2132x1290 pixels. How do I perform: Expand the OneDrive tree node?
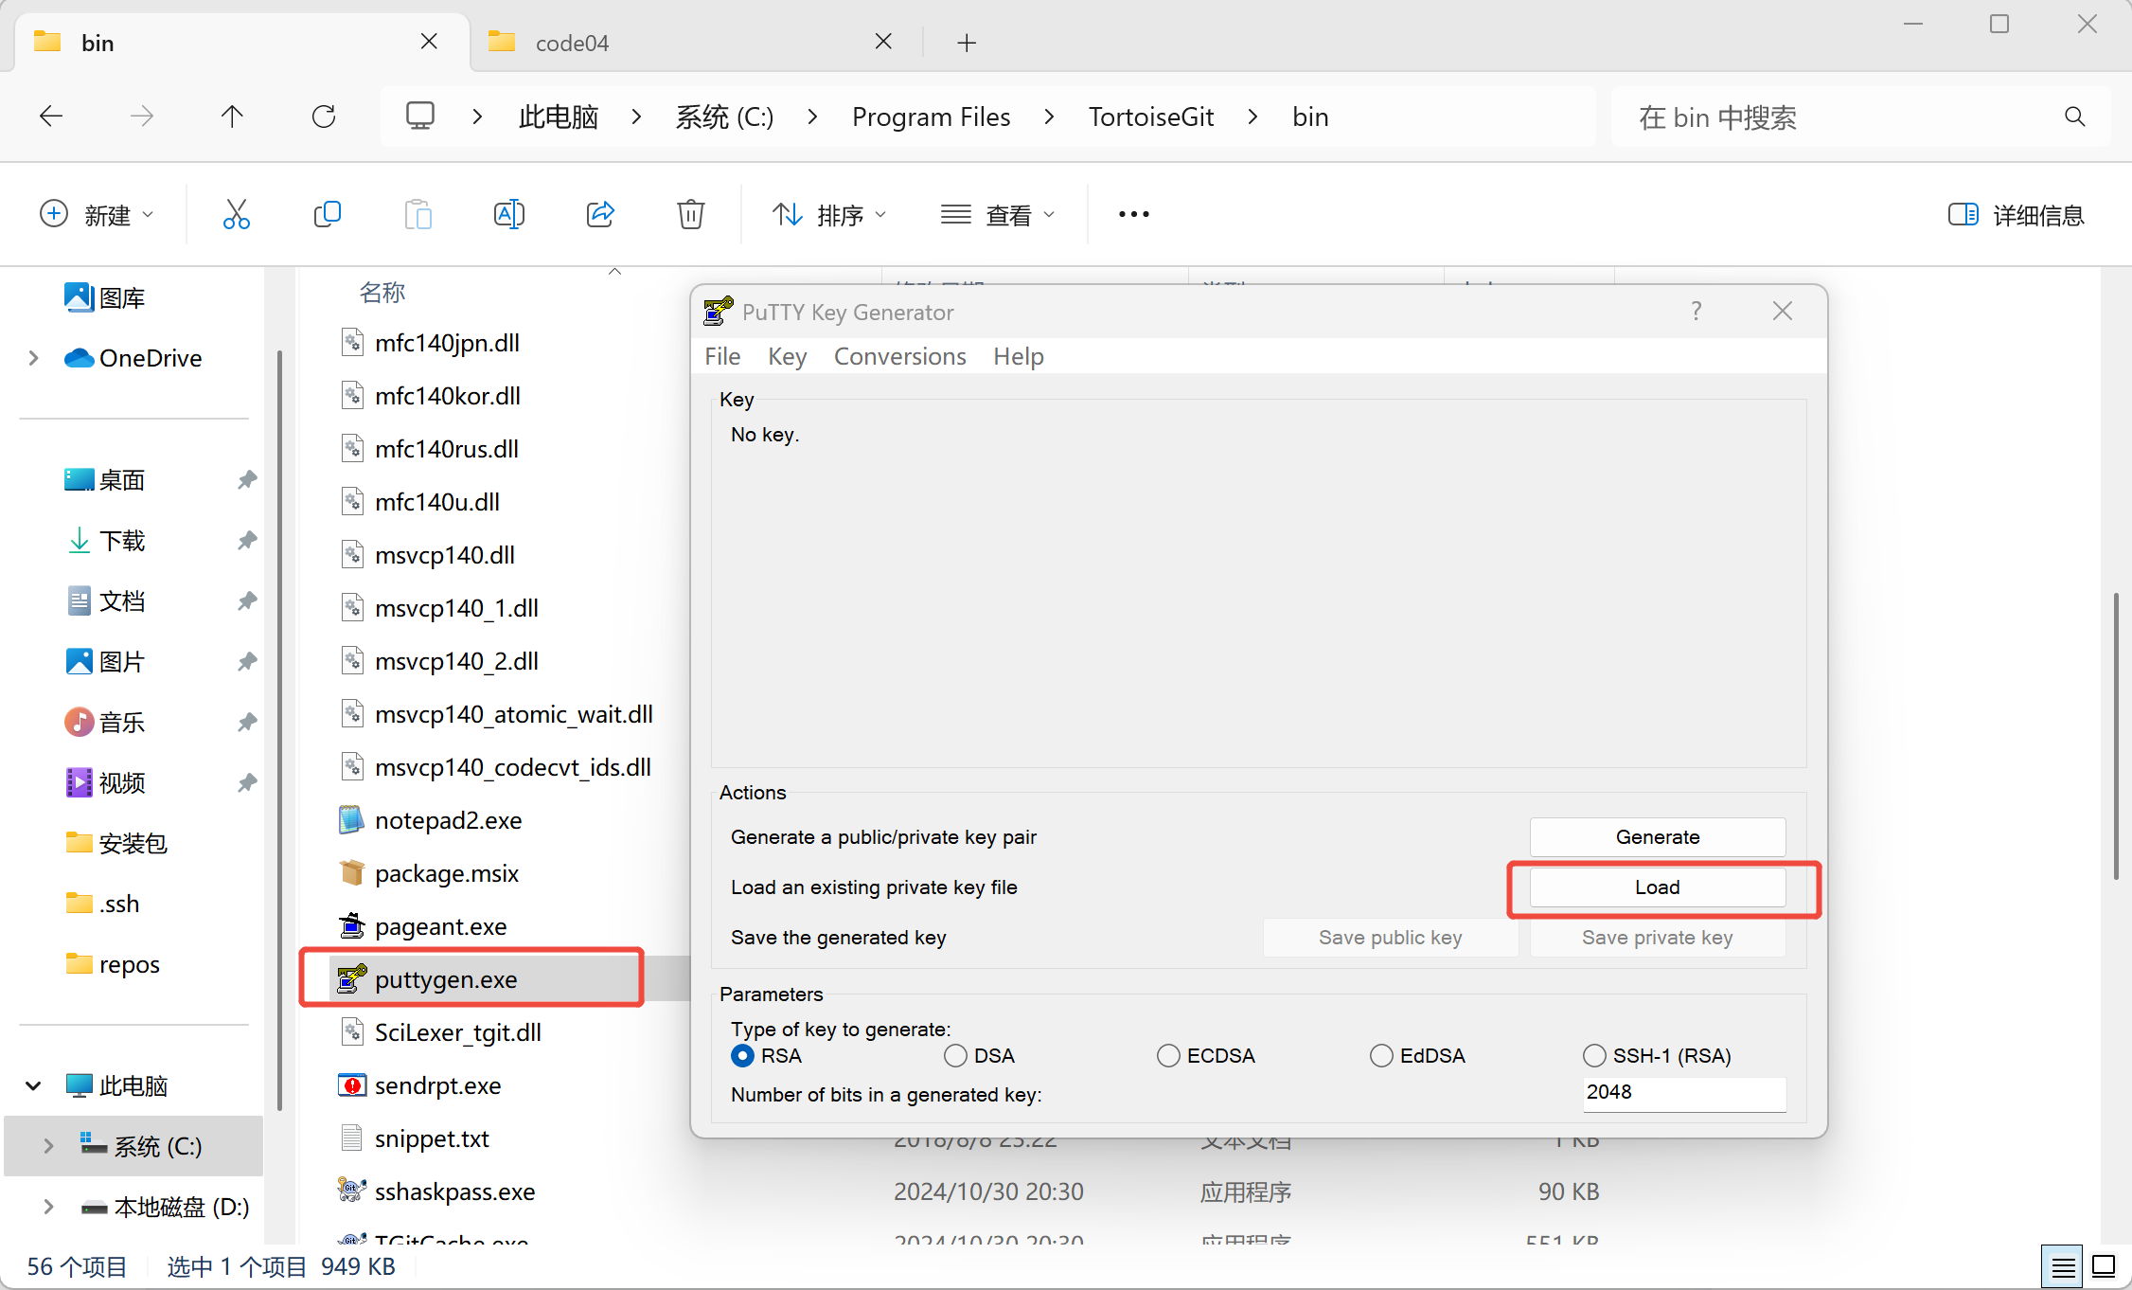pos(34,358)
